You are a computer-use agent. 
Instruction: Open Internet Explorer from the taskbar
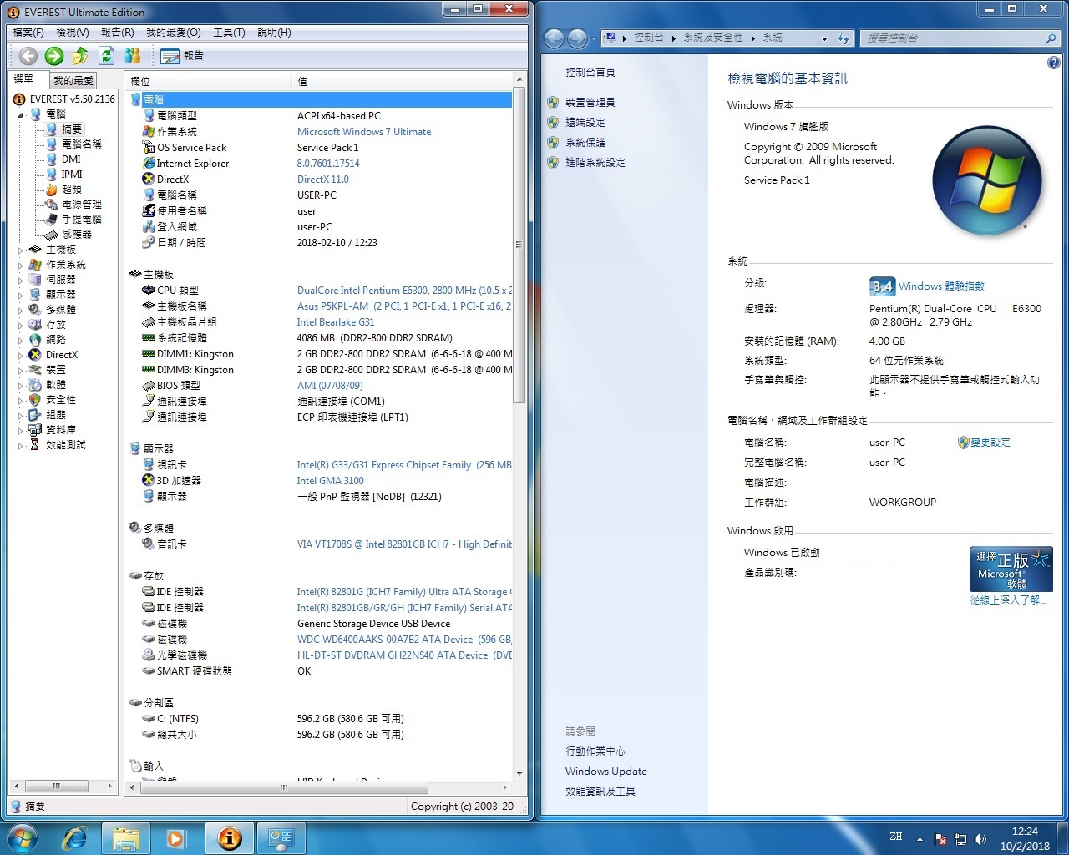pyautogui.click(x=75, y=838)
